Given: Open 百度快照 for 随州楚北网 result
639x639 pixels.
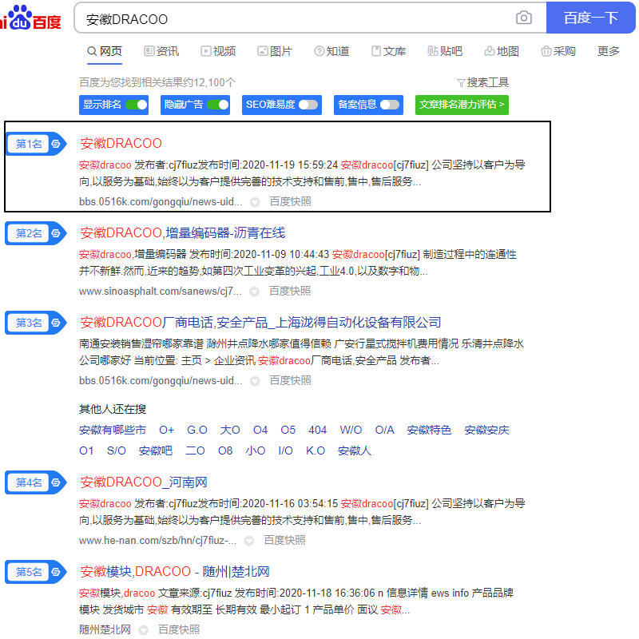Looking at the screenshot, I should pos(179,630).
